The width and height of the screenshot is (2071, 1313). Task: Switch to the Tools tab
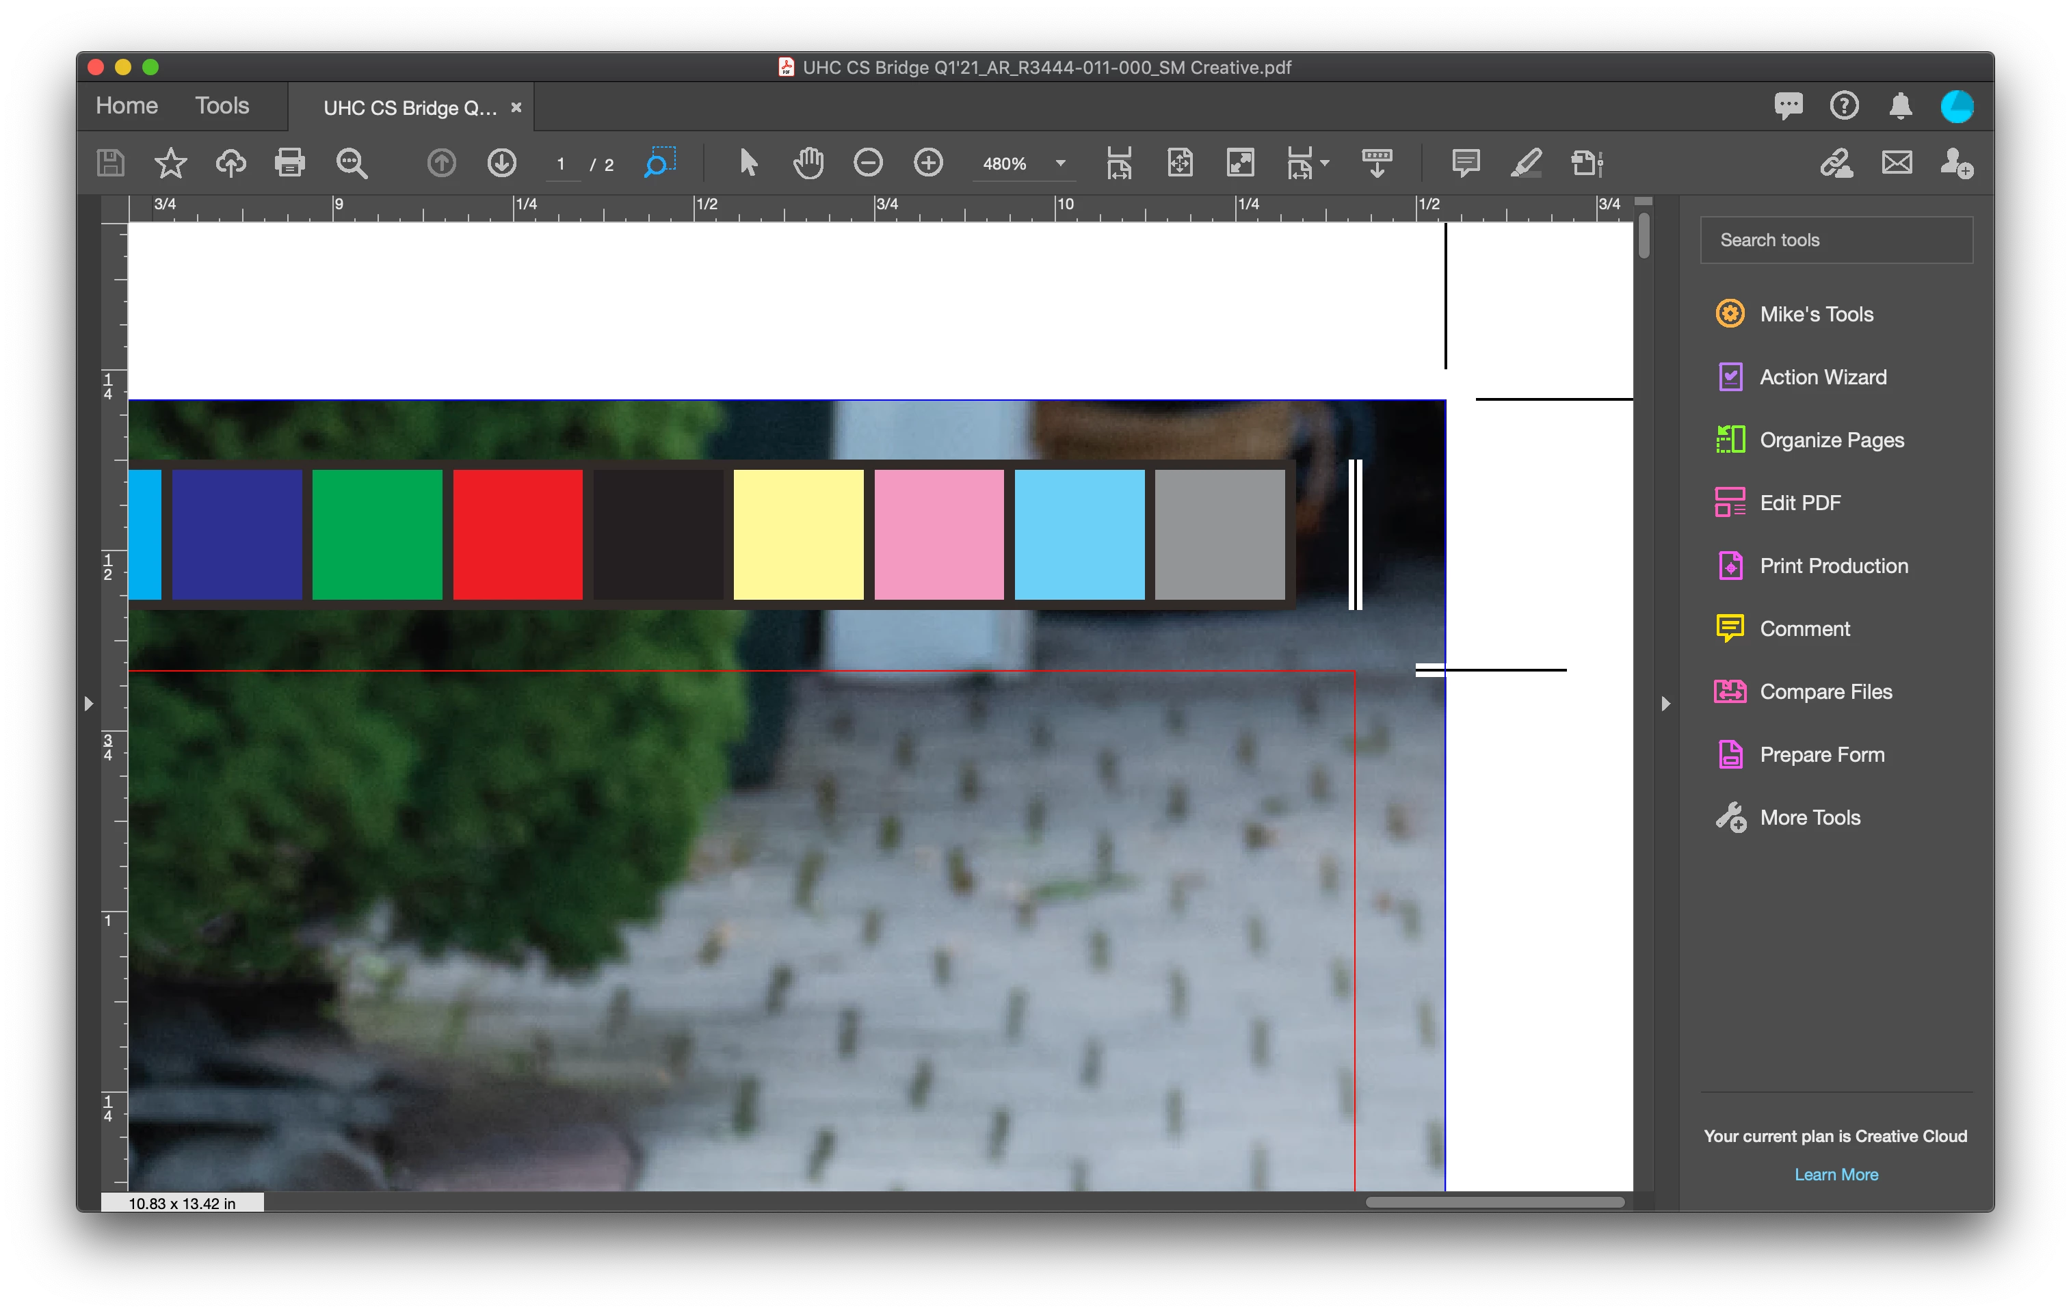coord(222,106)
